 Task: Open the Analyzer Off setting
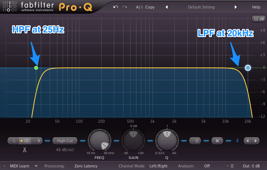point(207,166)
